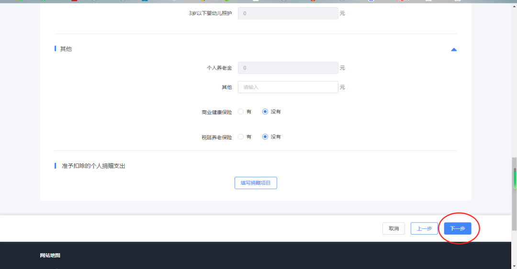Select 没有 for 税延养老保险
The height and width of the screenshot is (269, 517).
pos(265,137)
